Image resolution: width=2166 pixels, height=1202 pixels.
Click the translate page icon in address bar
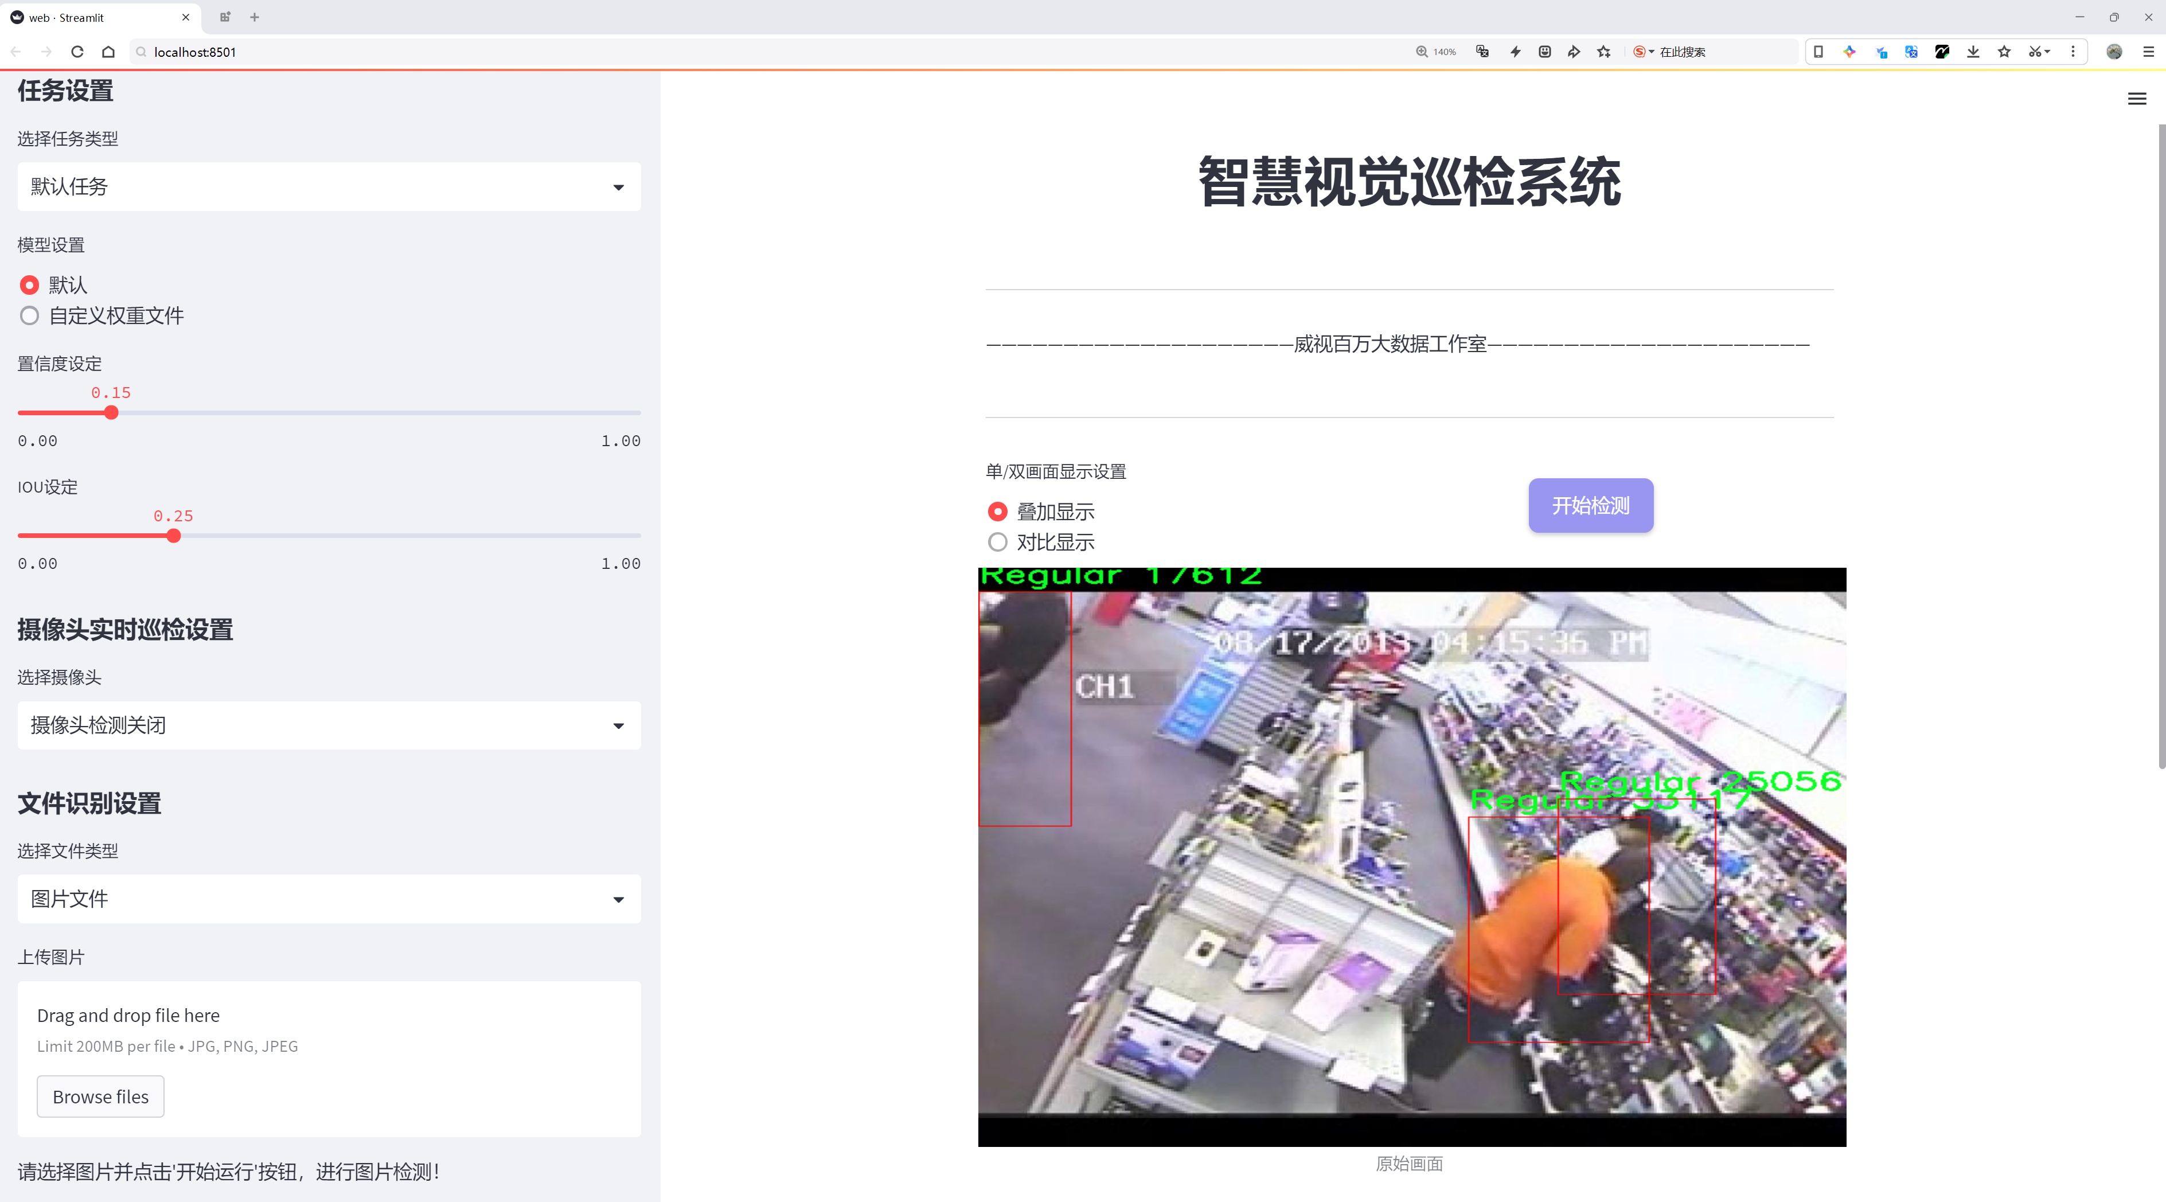(x=1482, y=52)
